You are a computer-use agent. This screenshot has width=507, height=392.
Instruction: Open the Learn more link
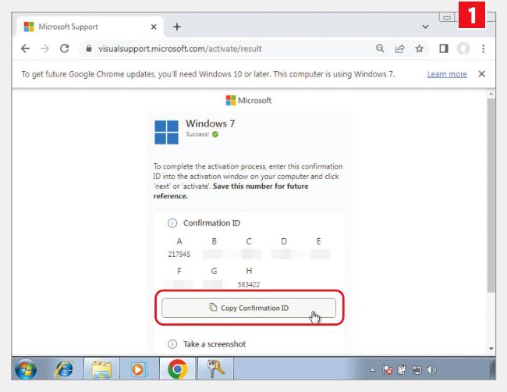447,74
